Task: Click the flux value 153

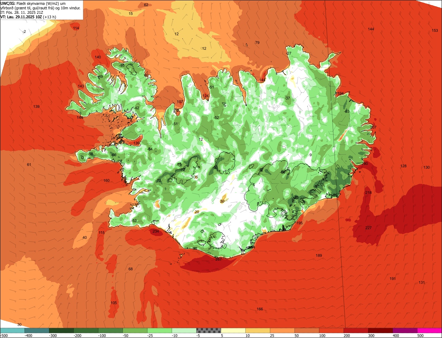Action: tap(435, 30)
